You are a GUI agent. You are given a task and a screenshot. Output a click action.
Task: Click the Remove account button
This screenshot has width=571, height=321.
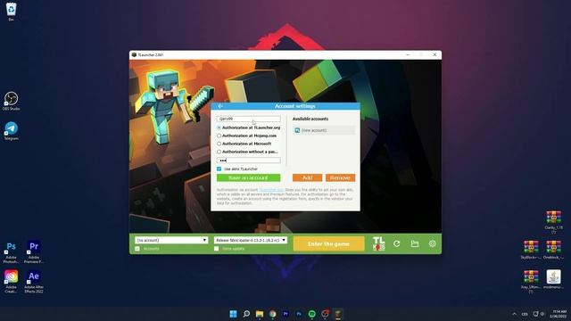tap(340, 177)
